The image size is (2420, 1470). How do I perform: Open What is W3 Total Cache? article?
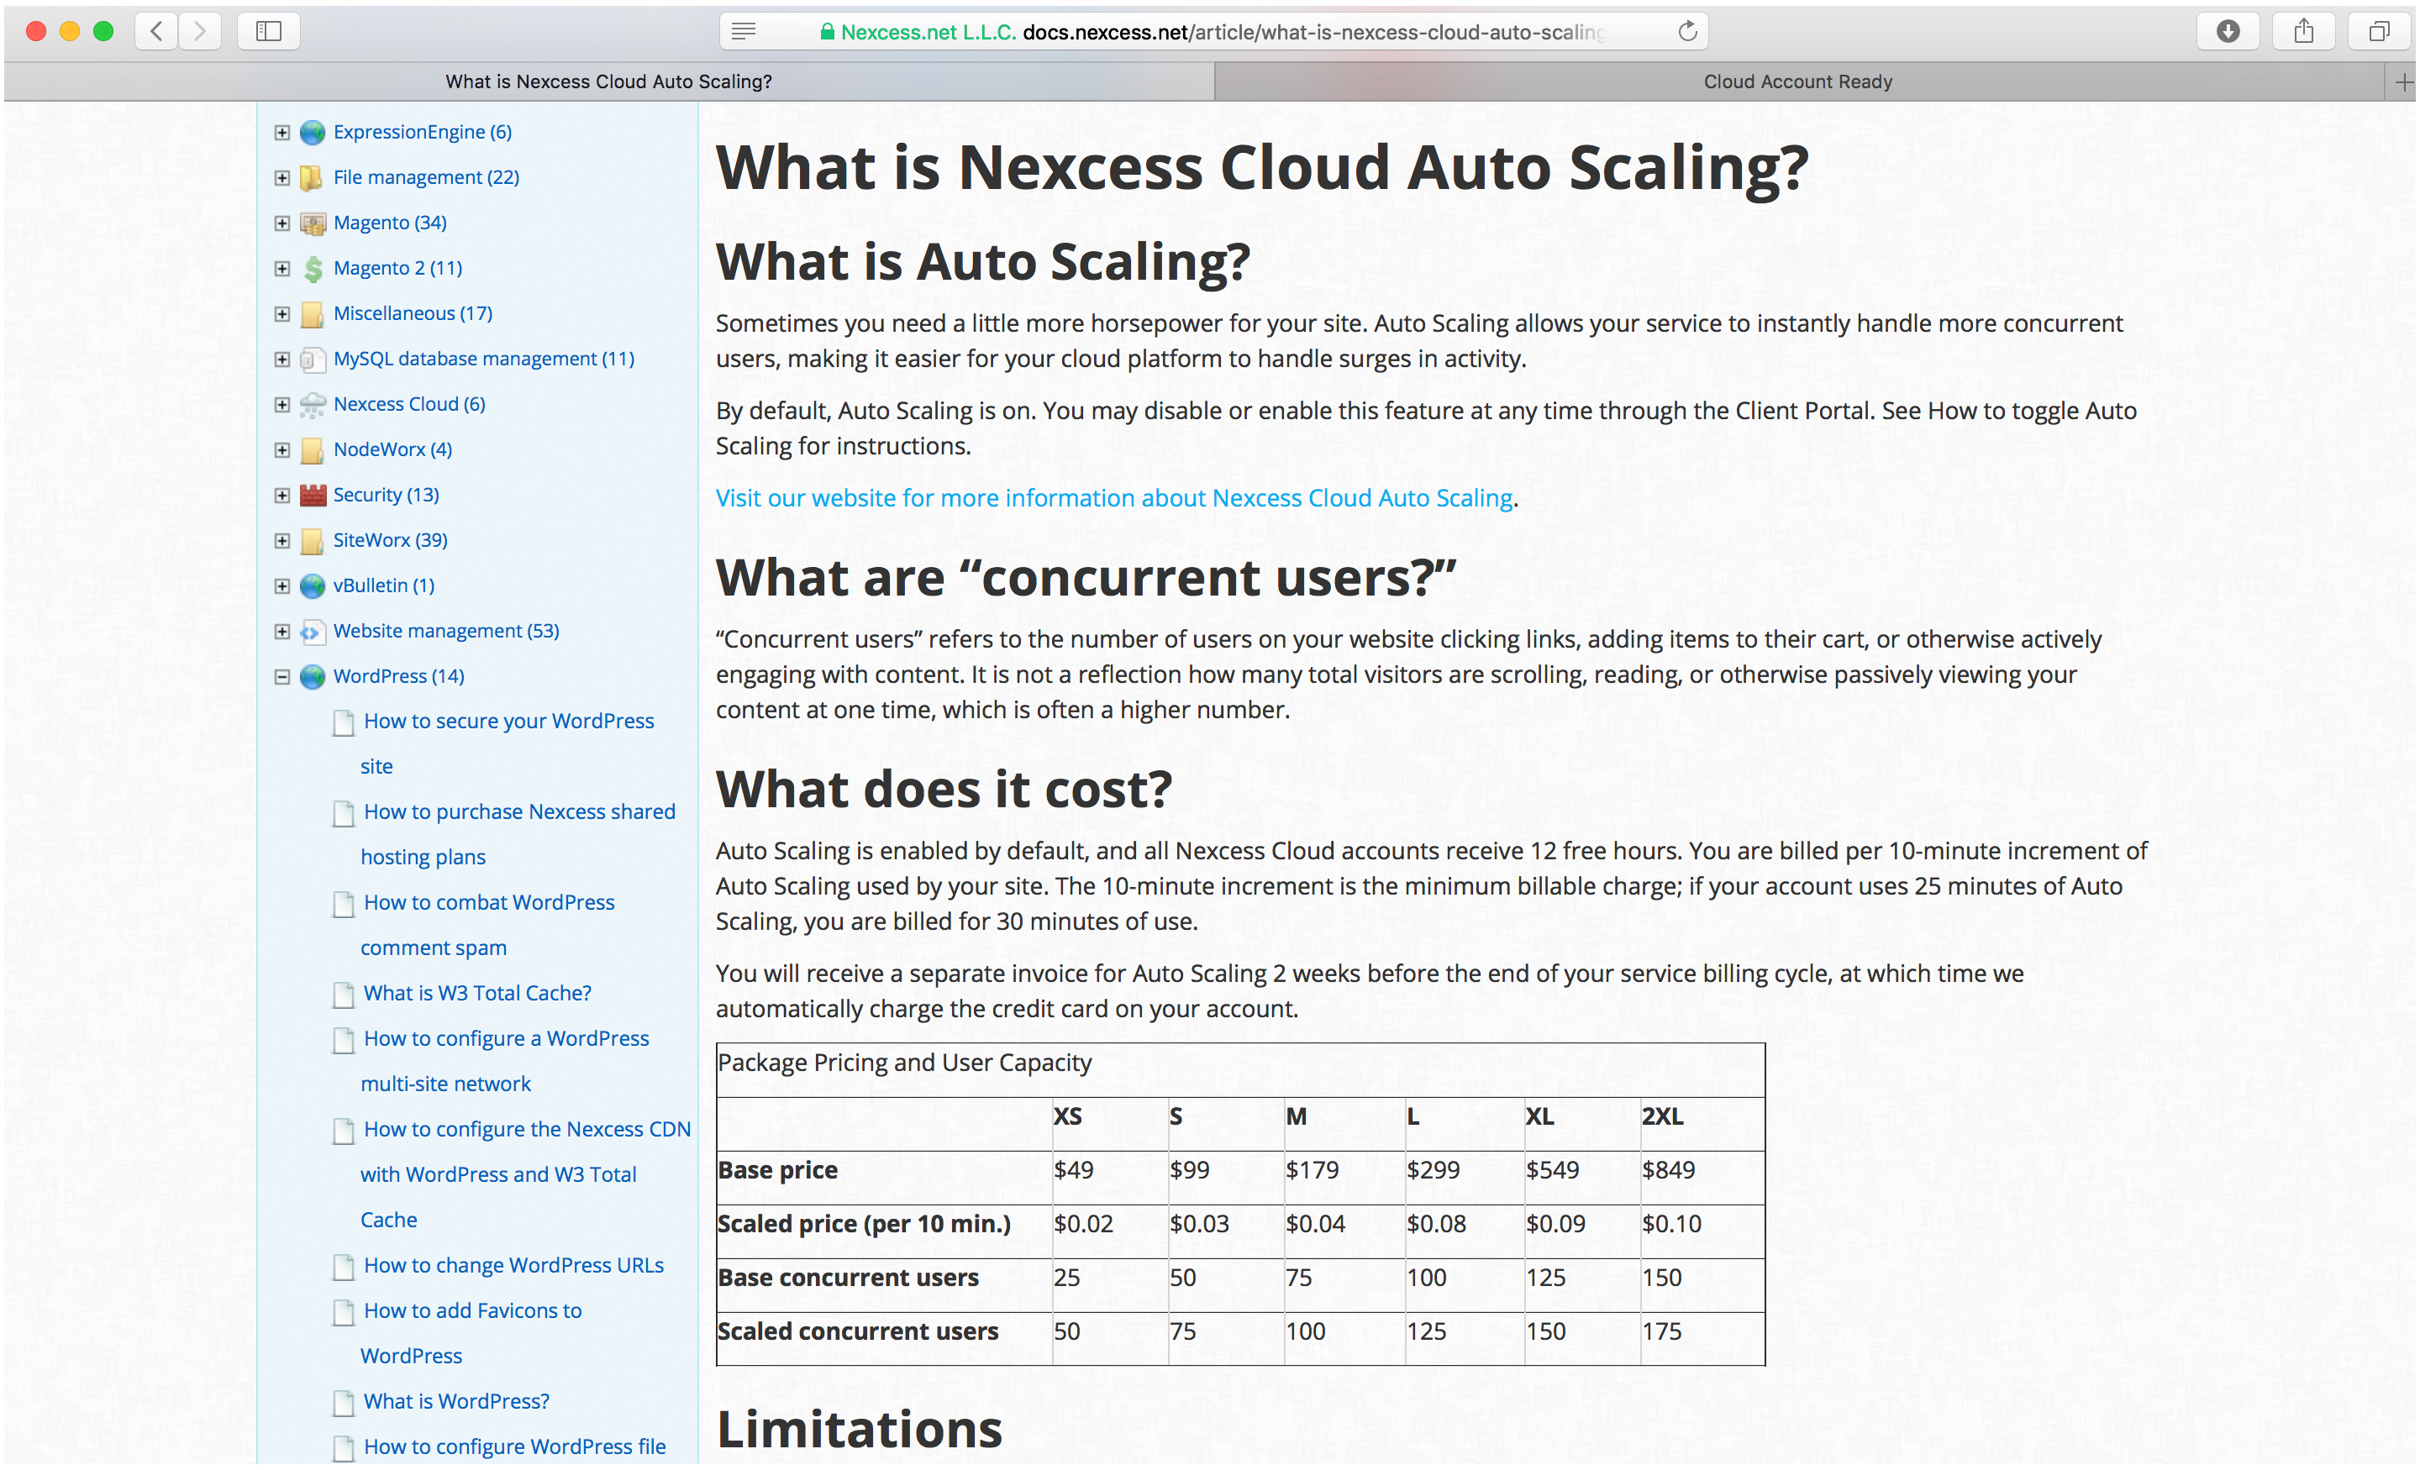tap(477, 993)
